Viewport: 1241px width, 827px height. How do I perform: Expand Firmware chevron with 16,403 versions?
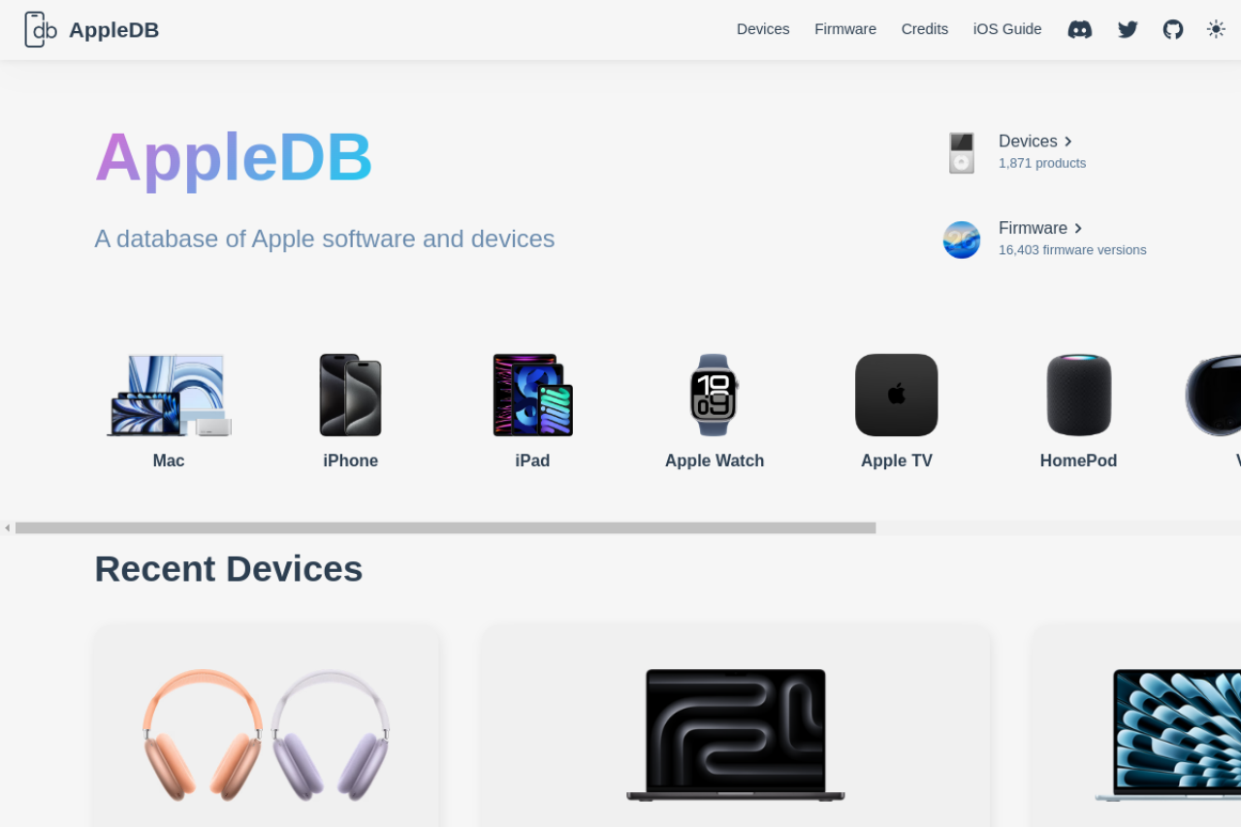pos(1078,229)
